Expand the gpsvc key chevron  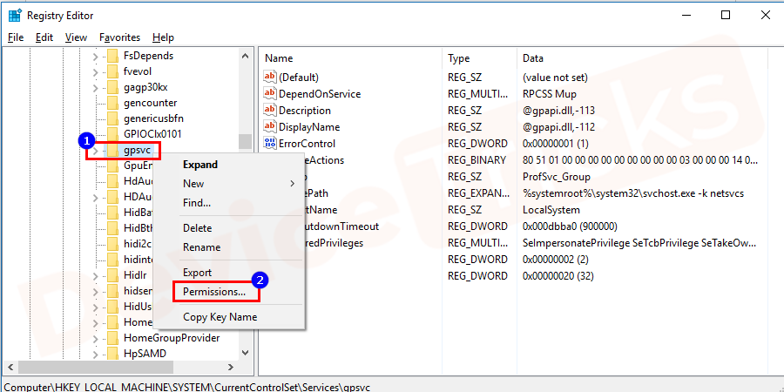(x=96, y=150)
